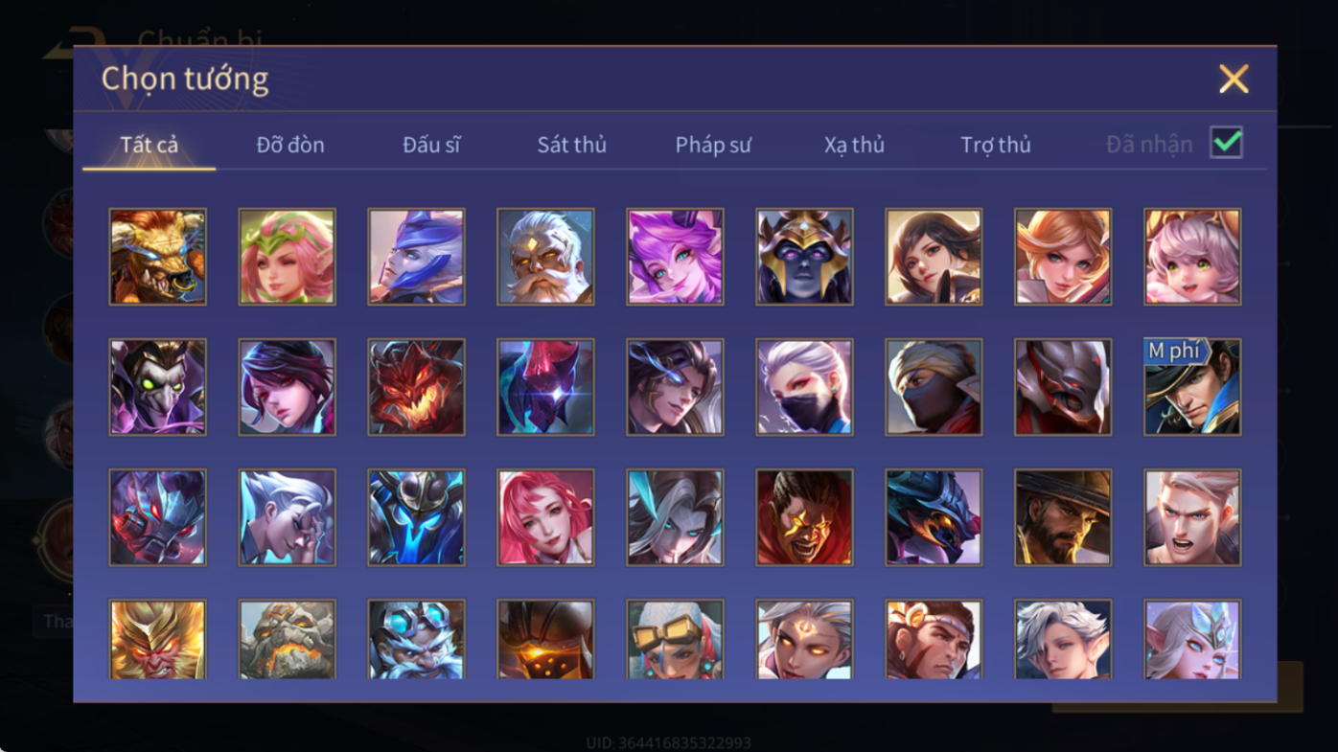Pick the golden monkey king hero portrait
This screenshot has width=1338, height=752.
157,639
